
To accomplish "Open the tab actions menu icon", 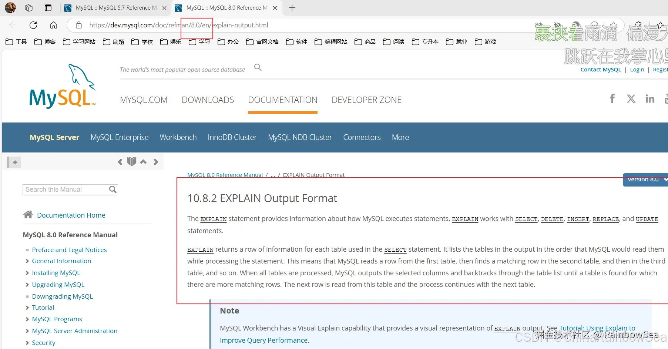I will pyautogui.click(x=48, y=8).
